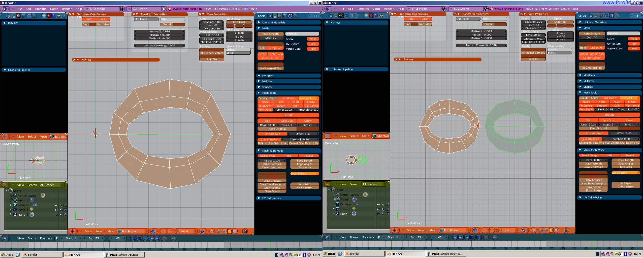Jump to end frame in left timeline

[x=157, y=238]
